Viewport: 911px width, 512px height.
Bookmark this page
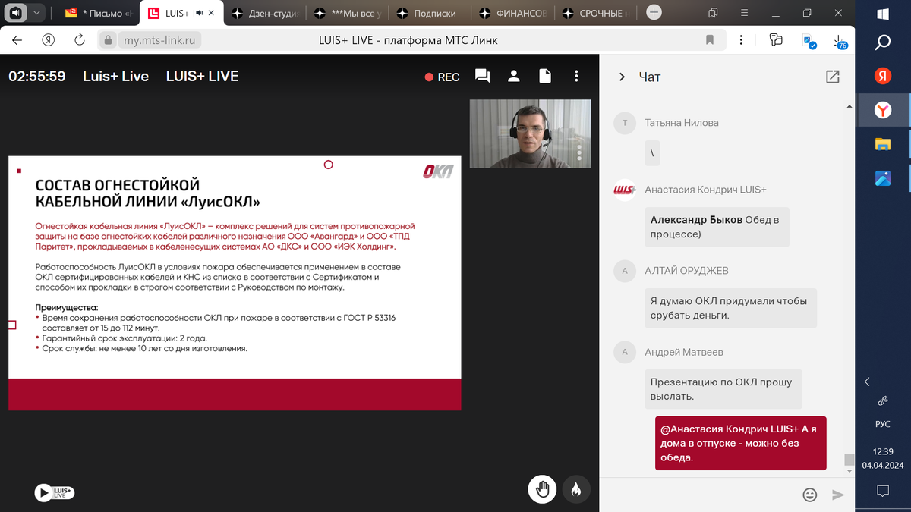coord(710,40)
